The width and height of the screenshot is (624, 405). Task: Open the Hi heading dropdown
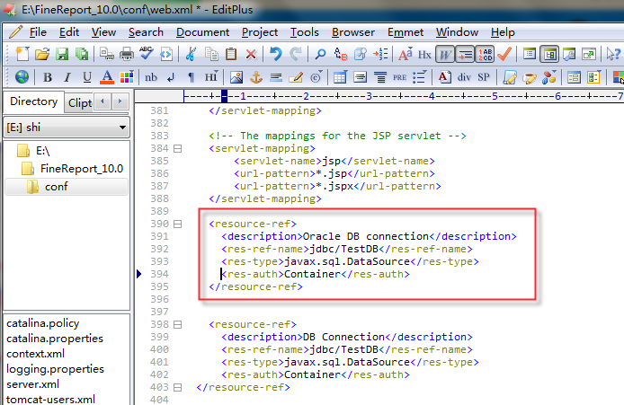click(211, 77)
